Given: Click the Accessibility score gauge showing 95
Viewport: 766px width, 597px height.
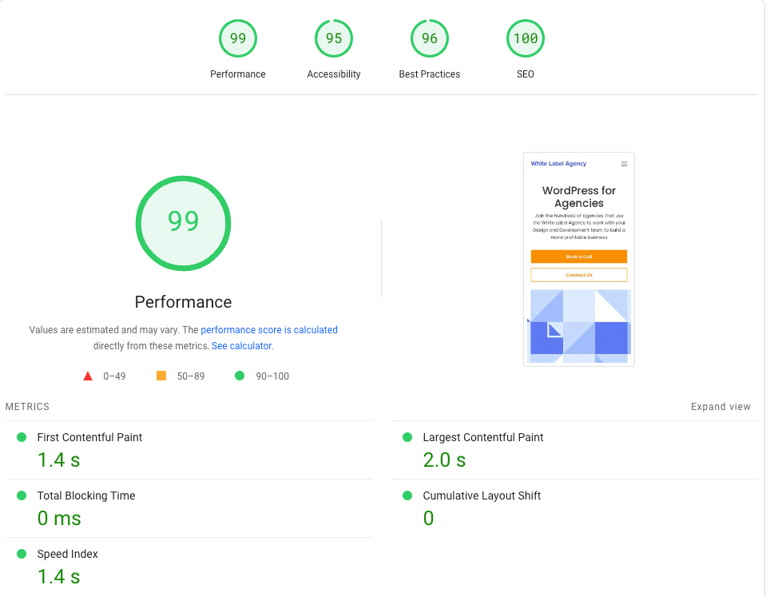Looking at the screenshot, I should pyautogui.click(x=334, y=38).
